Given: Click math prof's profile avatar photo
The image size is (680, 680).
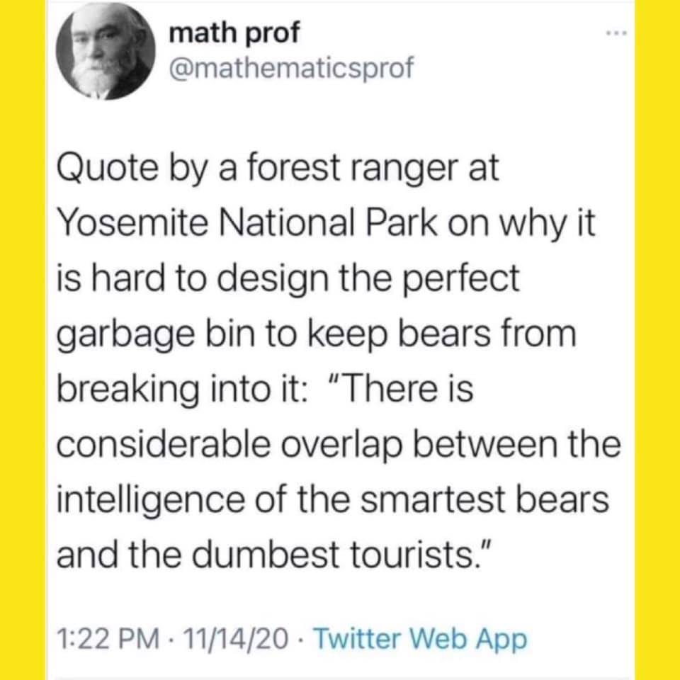Looking at the screenshot, I should point(113,55).
